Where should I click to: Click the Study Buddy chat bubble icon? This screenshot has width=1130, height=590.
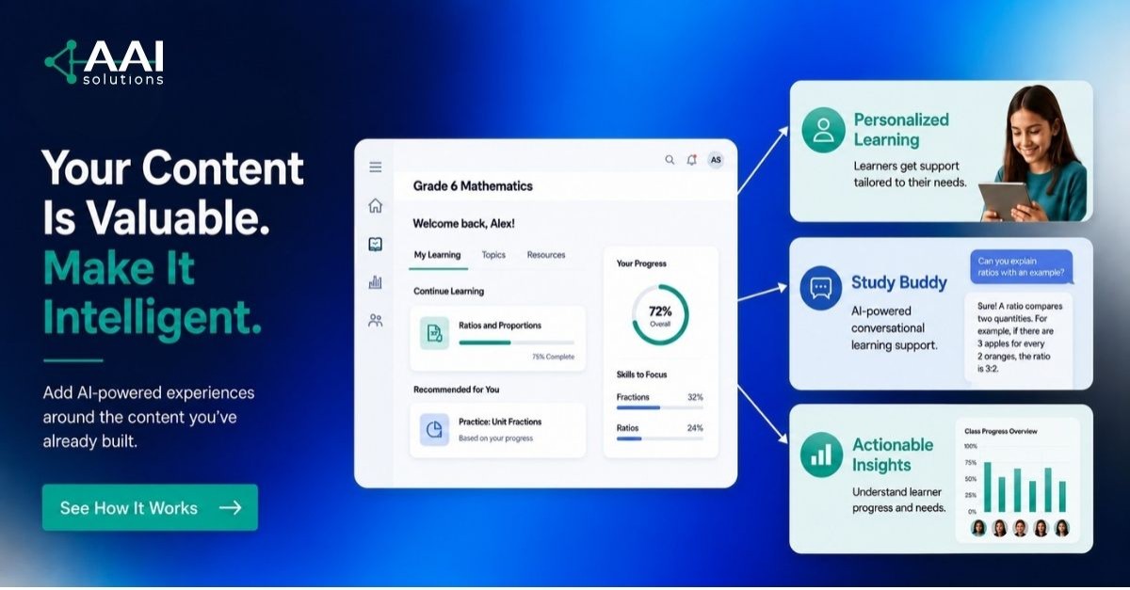(820, 287)
